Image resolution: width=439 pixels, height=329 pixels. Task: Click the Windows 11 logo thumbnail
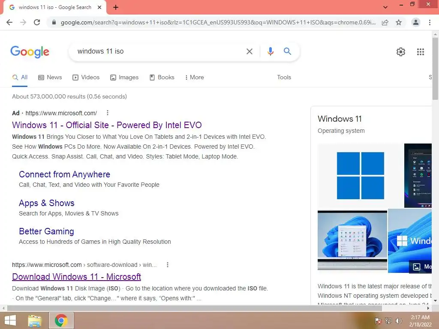(x=360, y=175)
